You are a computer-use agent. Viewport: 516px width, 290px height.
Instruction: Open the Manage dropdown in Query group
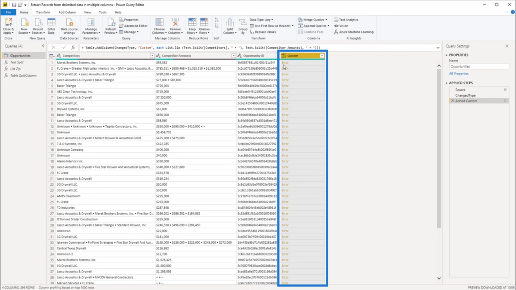tap(129, 32)
